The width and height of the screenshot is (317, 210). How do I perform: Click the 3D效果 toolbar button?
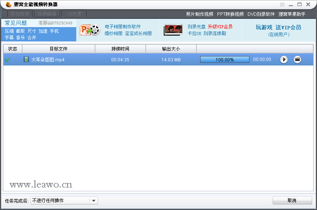74,14
